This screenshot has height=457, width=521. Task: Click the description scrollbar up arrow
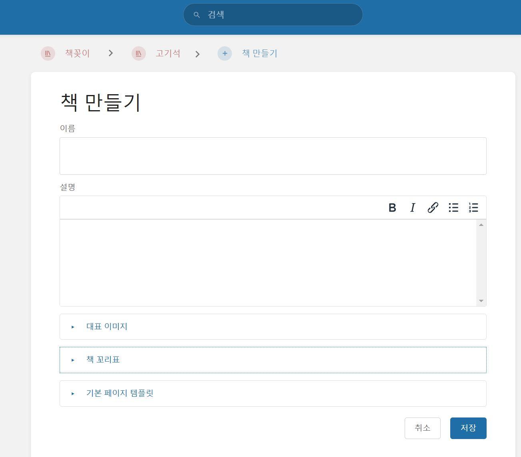pos(481,225)
